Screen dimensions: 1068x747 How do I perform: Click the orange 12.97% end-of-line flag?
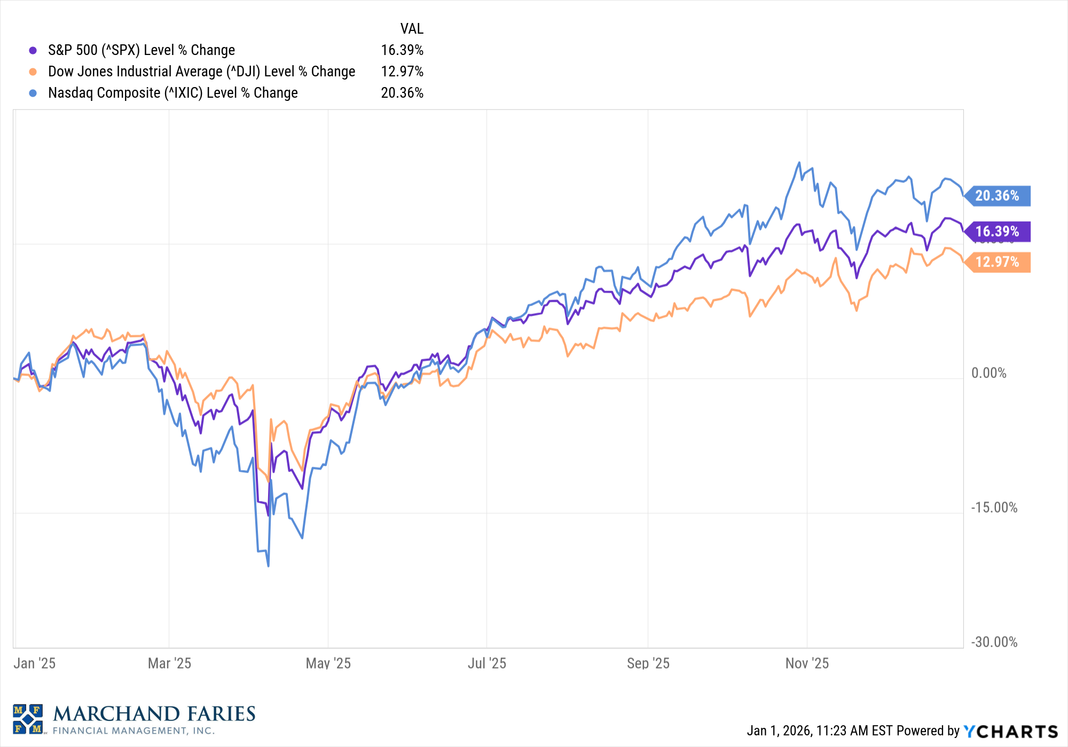pyautogui.click(x=997, y=262)
